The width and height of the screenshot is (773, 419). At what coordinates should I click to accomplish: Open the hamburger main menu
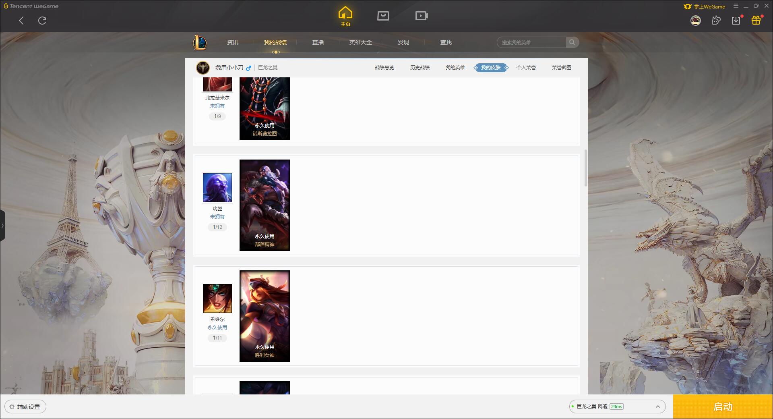736,6
